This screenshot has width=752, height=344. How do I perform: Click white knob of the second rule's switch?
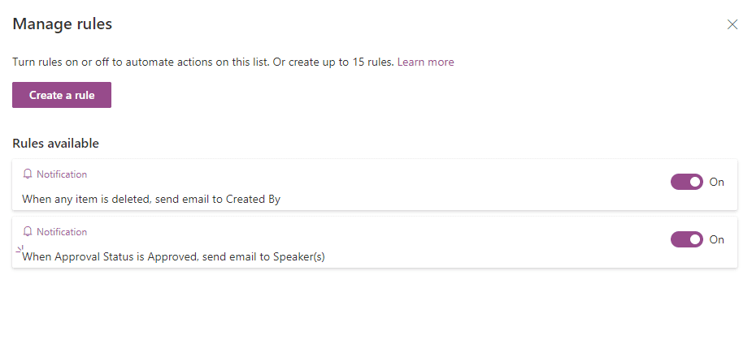click(695, 239)
